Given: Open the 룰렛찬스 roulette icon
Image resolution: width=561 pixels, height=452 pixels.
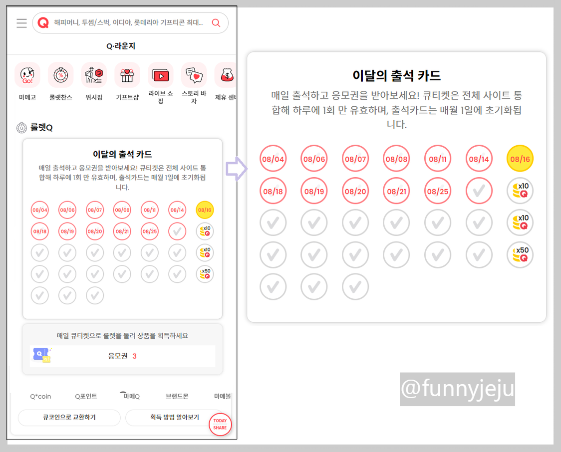Looking at the screenshot, I should [x=60, y=74].
